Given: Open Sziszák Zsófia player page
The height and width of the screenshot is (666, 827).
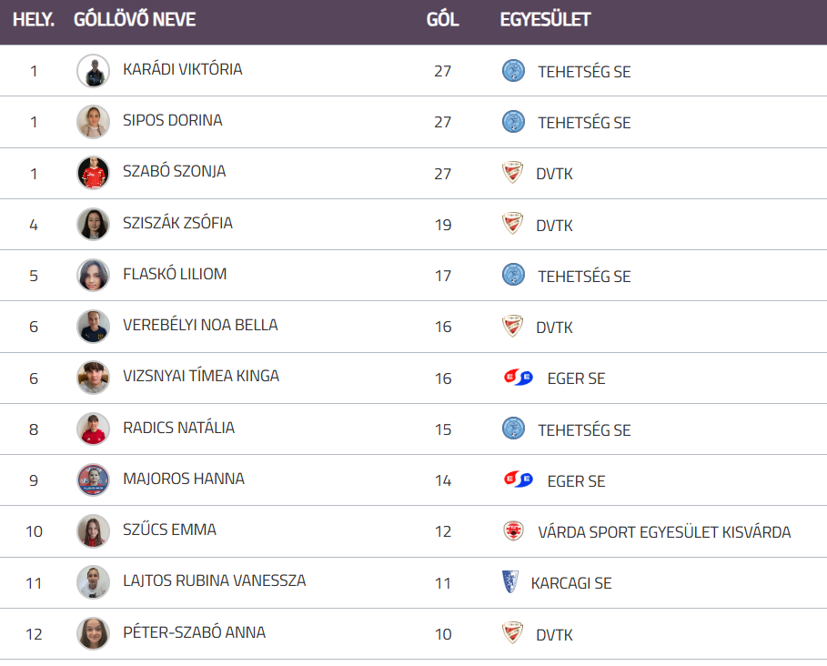Looking at the screenshot, I should pos(177,223).
